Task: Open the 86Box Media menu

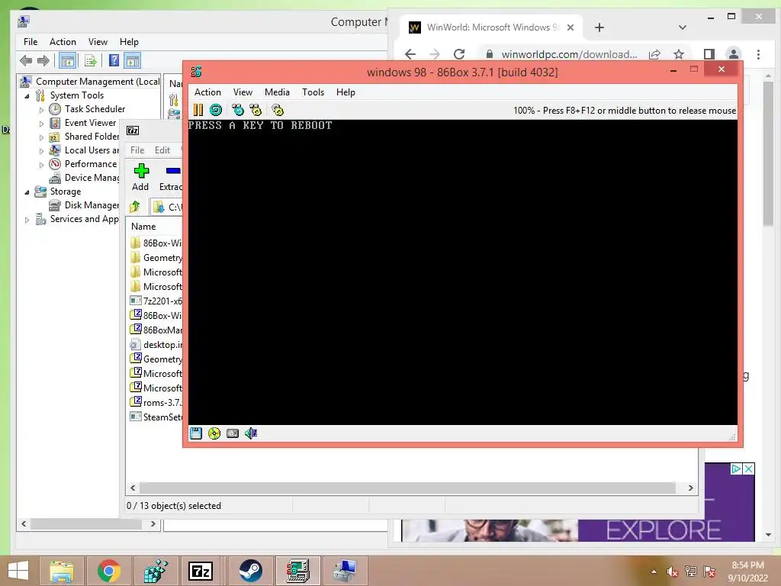Action: point(277,92)
